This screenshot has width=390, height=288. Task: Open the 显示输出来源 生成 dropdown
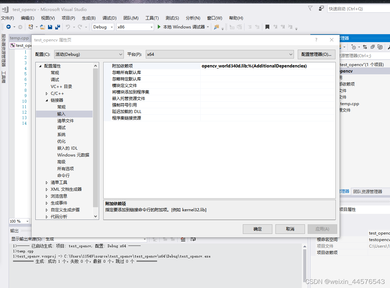96,239
